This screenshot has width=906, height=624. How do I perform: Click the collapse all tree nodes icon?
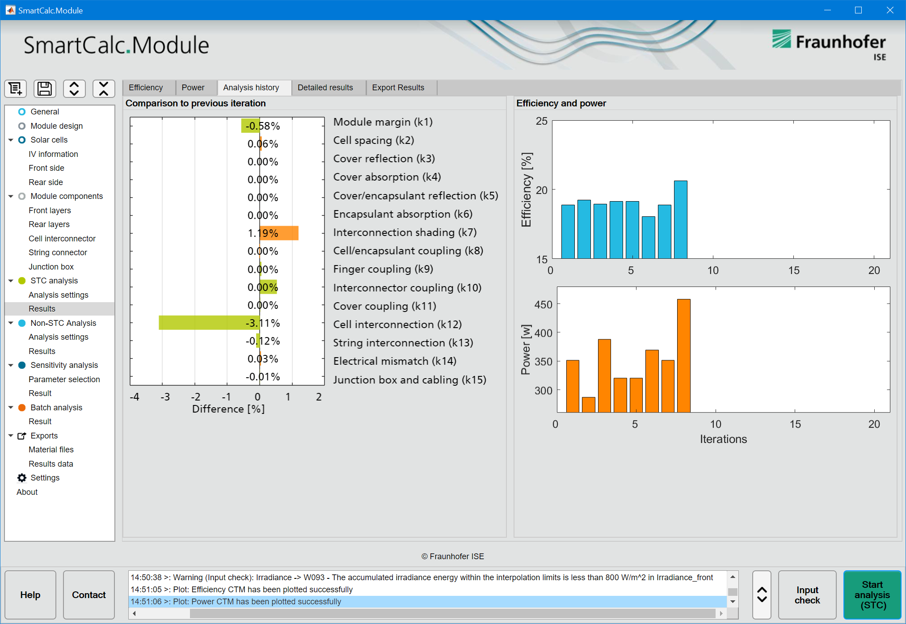(104, 89)
